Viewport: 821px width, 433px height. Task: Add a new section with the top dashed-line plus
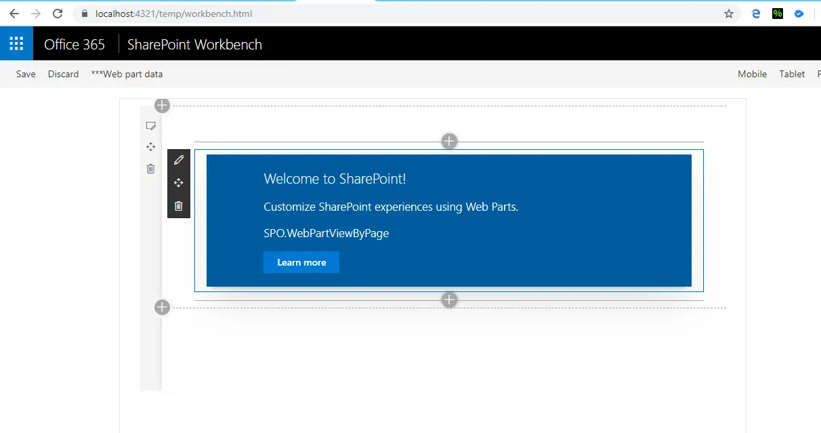tap(162, 105)
